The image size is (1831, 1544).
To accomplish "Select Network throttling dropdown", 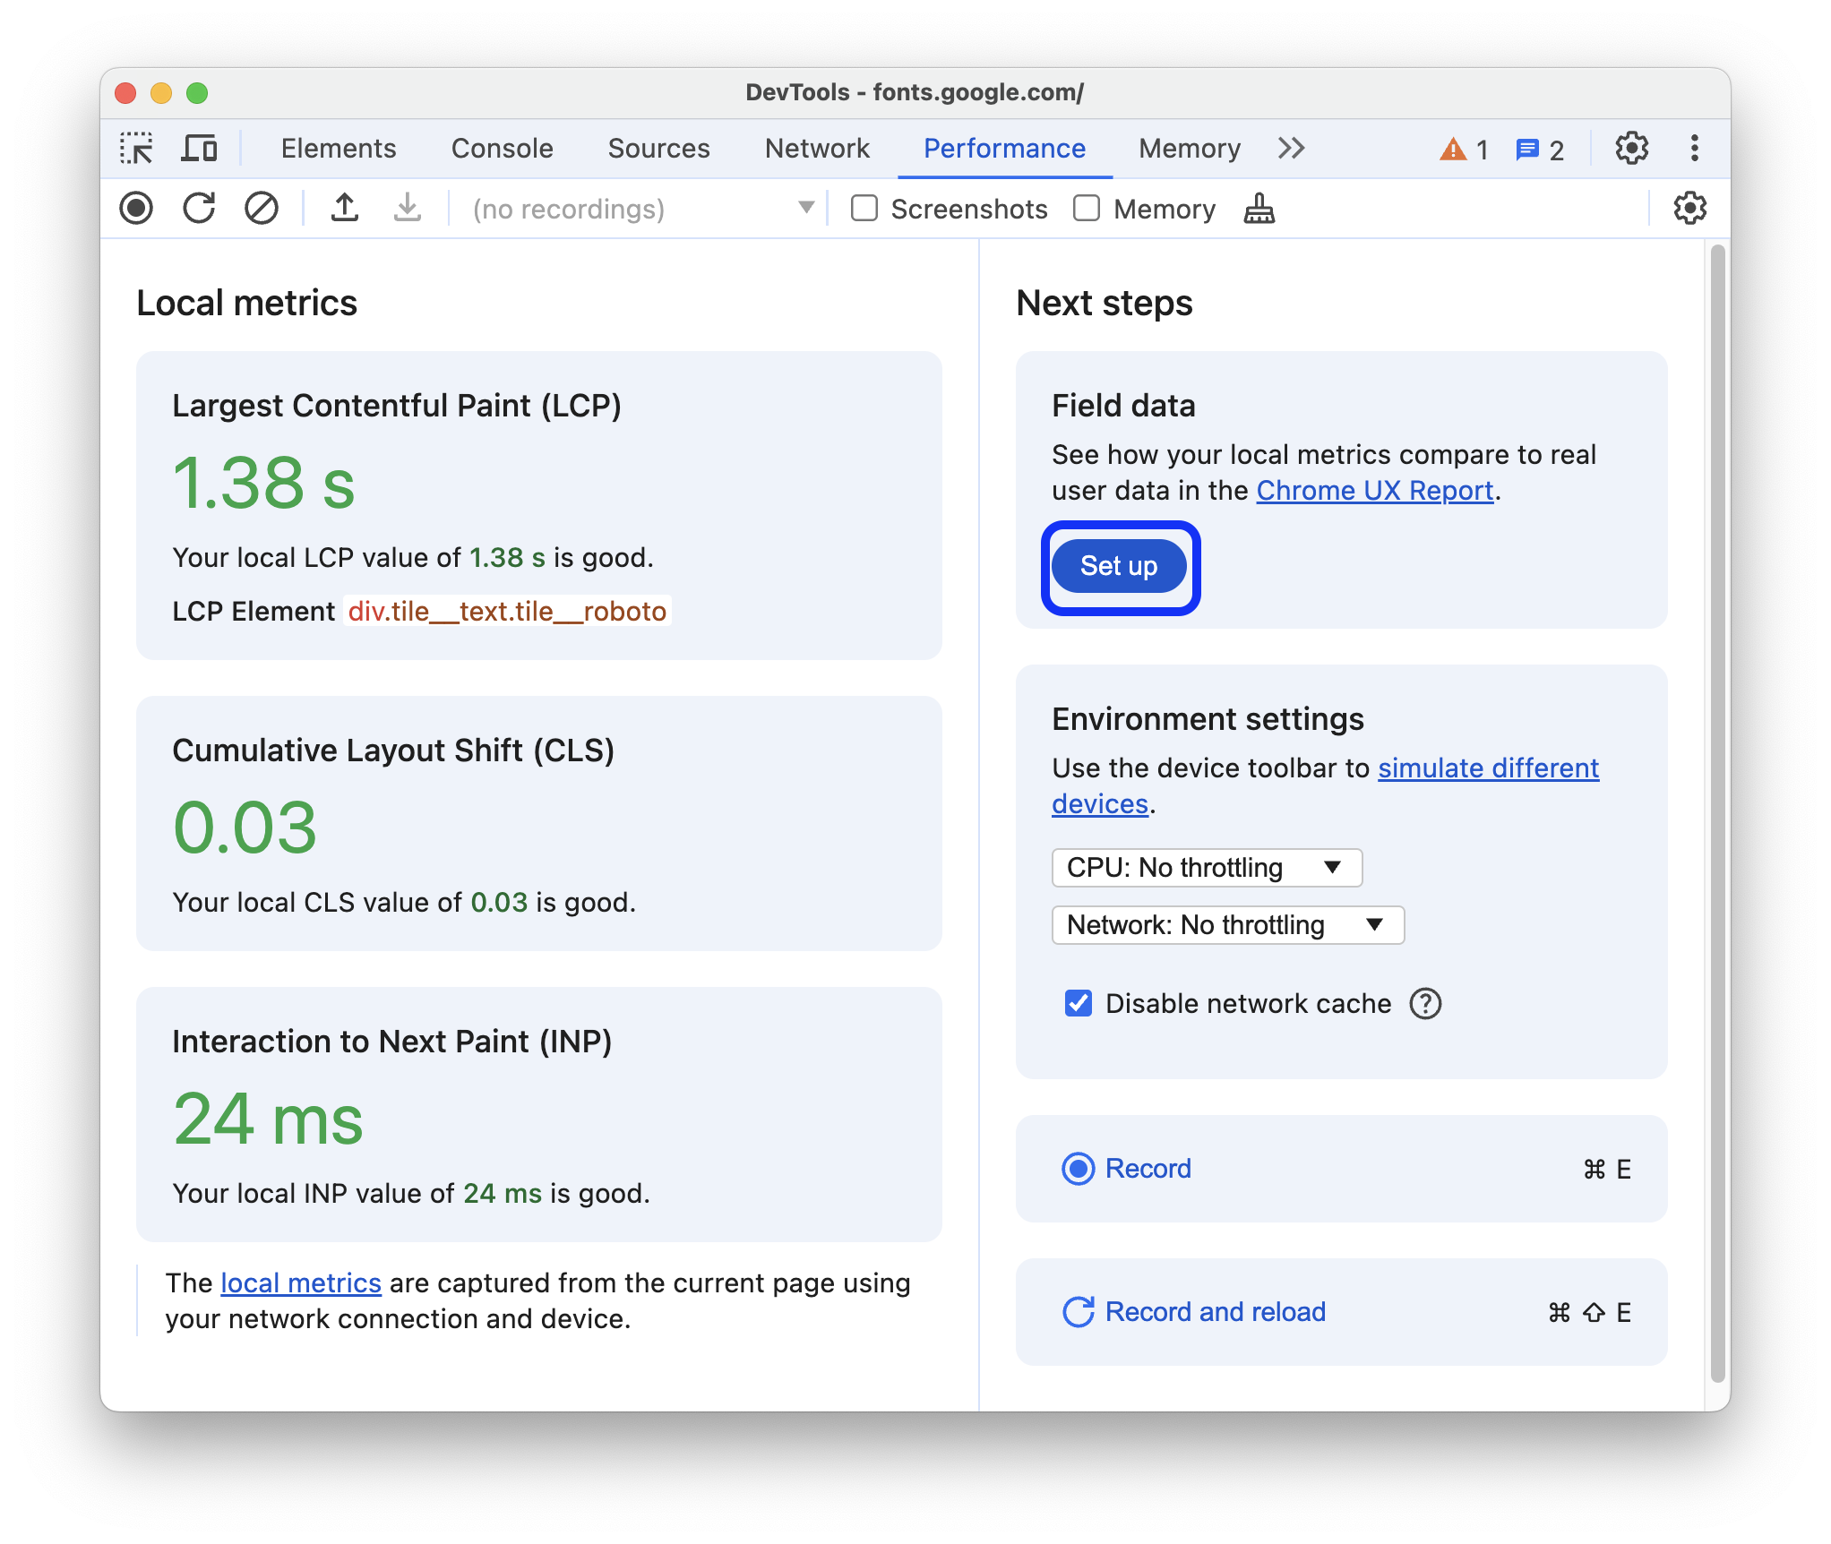I will click(1225, 925).
